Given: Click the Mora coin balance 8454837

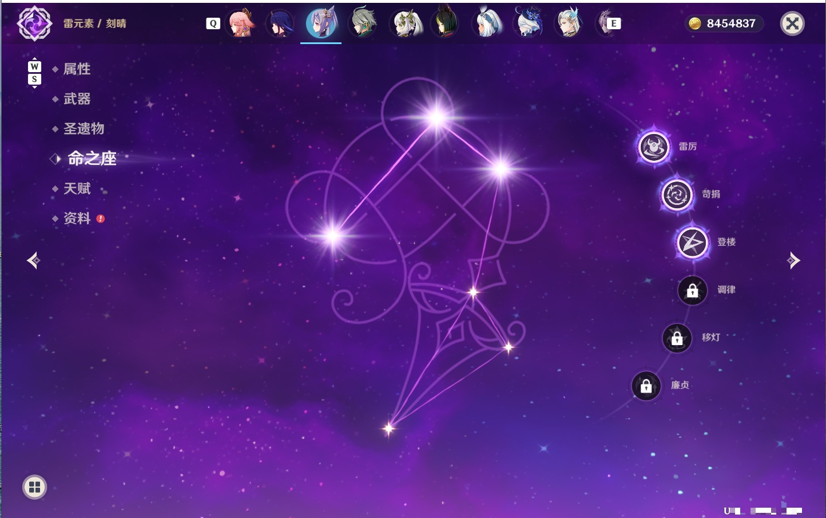Looking at the screenshot, I should click(x=724, y=23).
